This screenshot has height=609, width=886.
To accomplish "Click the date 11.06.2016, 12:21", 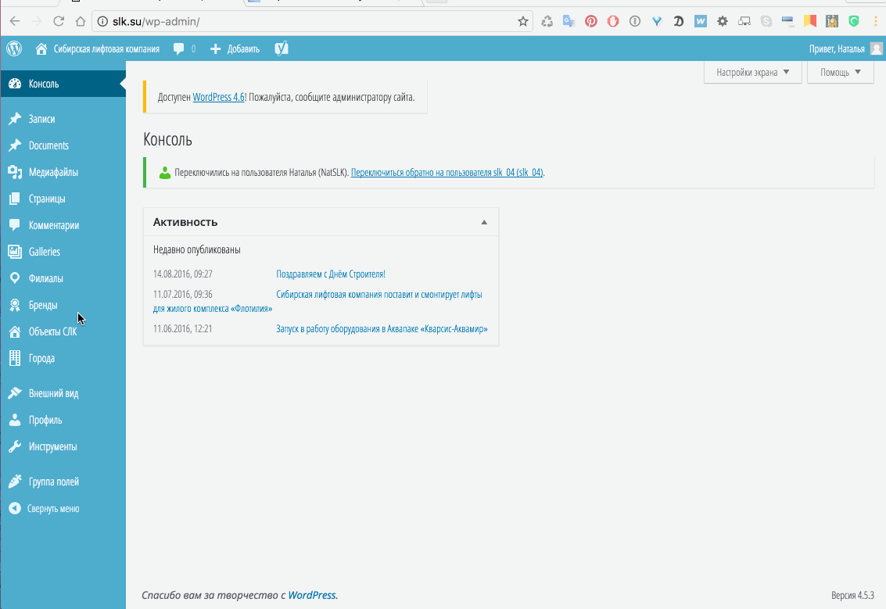I will [182, 329].
